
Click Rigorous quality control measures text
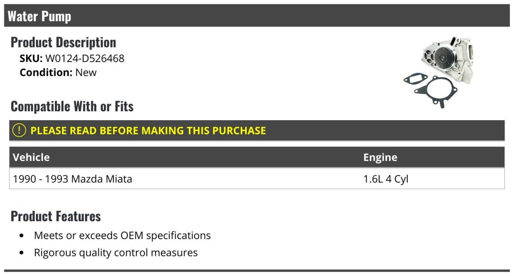coord(116,252)
